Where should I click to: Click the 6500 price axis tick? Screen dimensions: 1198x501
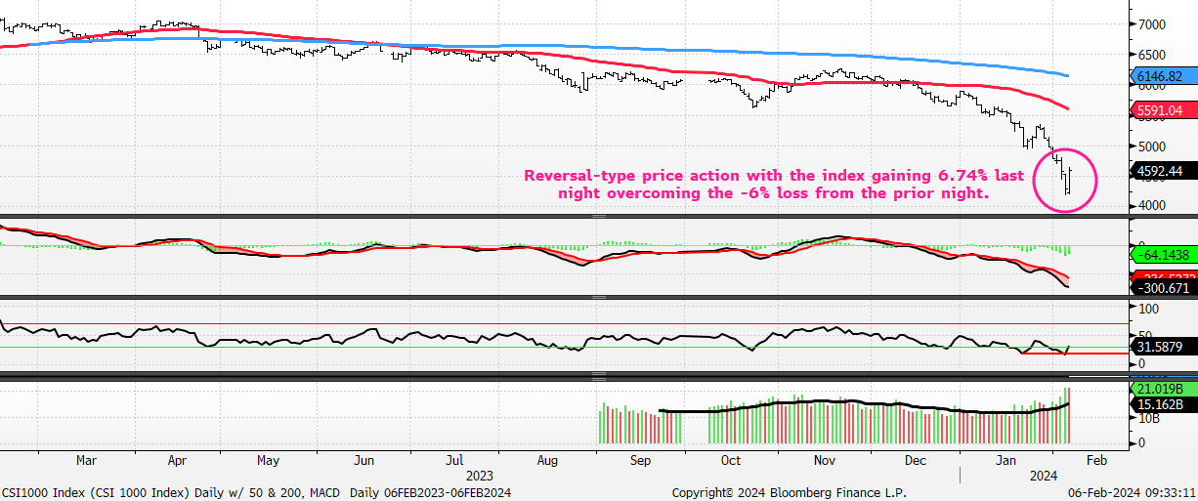click(1151, 55)
